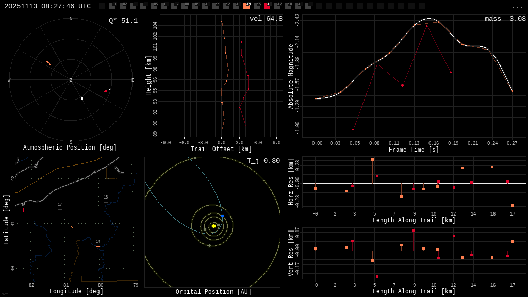Screen dimensions: 528x297
Task: Click the yellow Sun in orbital plot
Action: pyautogui.click(x=213, y=226)
